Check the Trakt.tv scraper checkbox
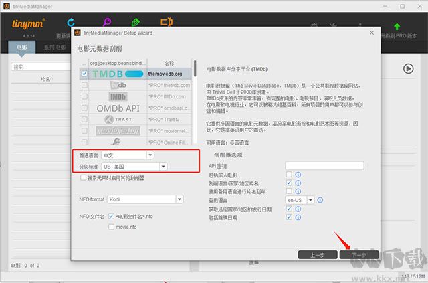This screenshot has width=428, height=283. click(x=84, y=119)
